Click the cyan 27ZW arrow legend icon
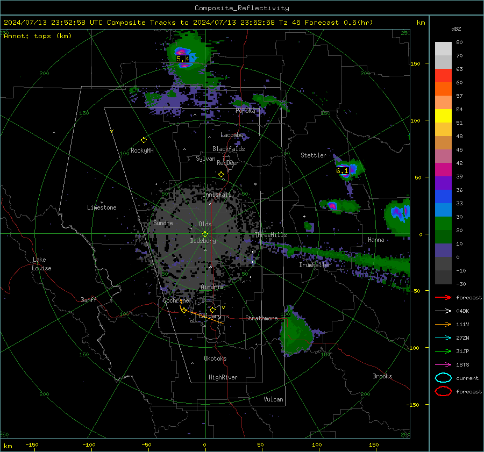 [443, 338]
